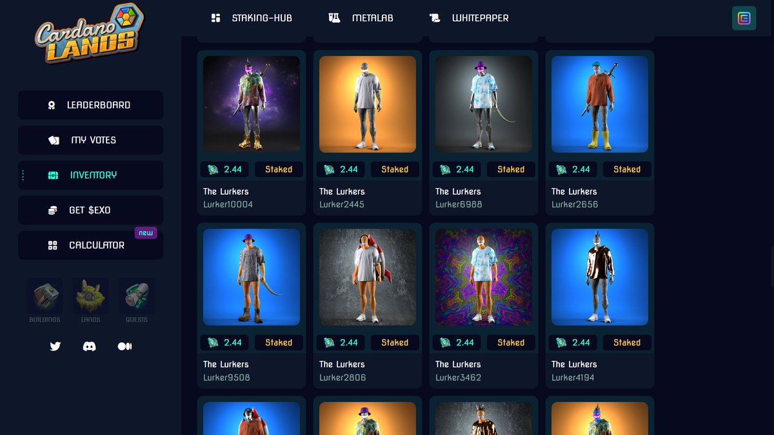
Task: Click the Lurker2445 name text
Action: 342,204
